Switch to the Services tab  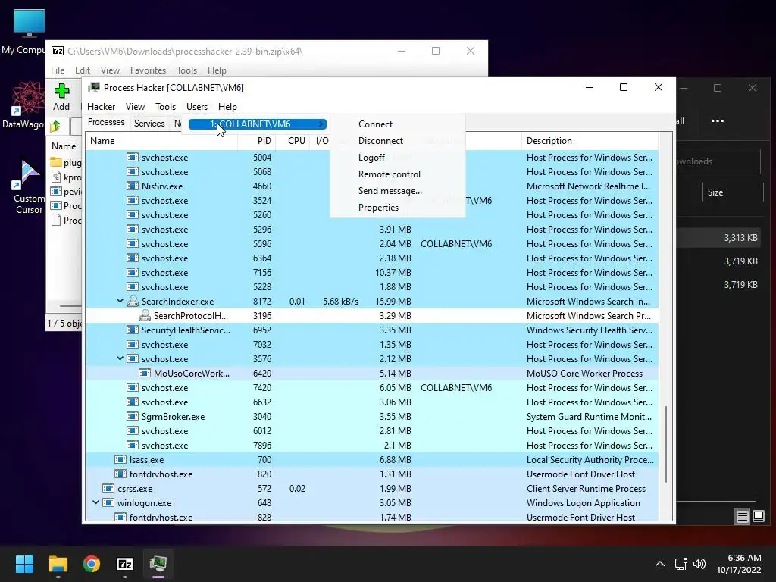click(149, 124)
